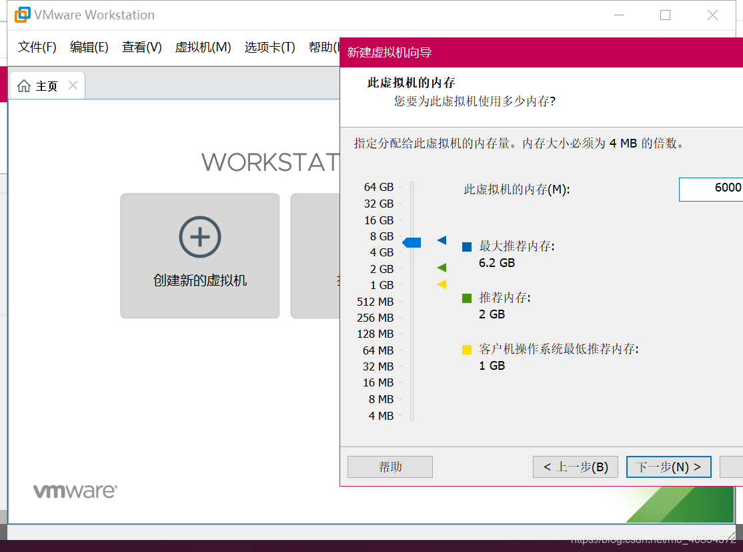Proceed with 下一步(N) button
This screenshot has height=552, width=743.
pyautogui.click(x=668, y=467)
